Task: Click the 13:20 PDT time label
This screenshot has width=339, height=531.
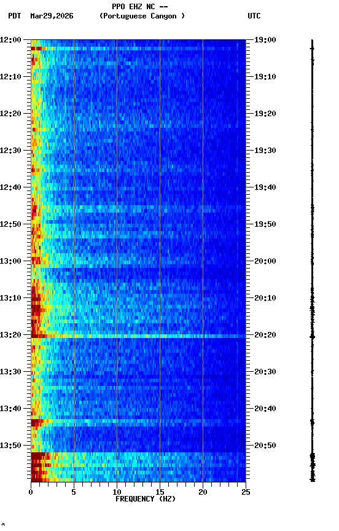Action: pos(10,335)
